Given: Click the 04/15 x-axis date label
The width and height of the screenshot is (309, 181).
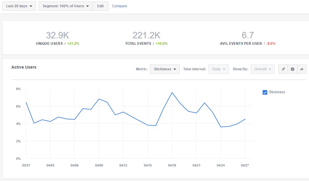Looking at the screenshot, I should tap(148, 165).
